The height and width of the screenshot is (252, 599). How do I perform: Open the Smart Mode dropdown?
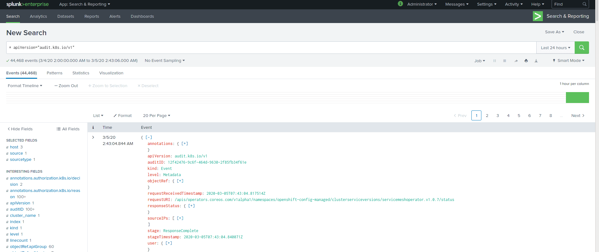[569, 61]
